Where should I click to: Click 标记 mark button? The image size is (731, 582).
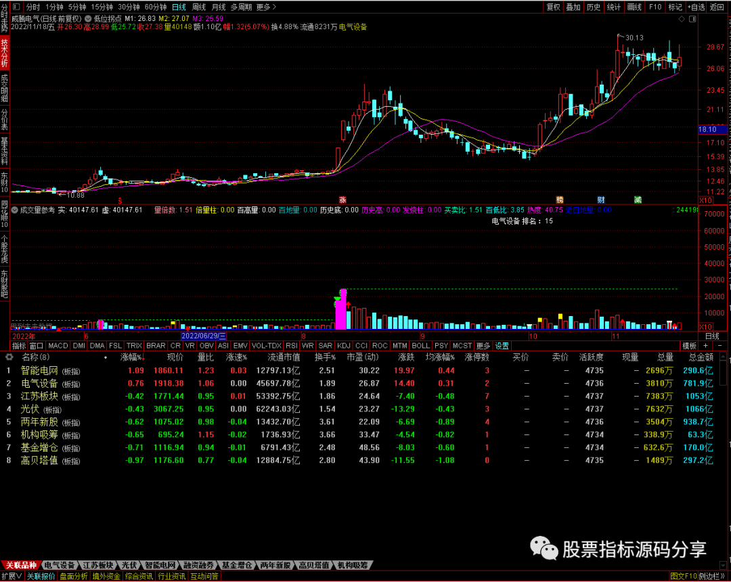(x=675, y=7)
